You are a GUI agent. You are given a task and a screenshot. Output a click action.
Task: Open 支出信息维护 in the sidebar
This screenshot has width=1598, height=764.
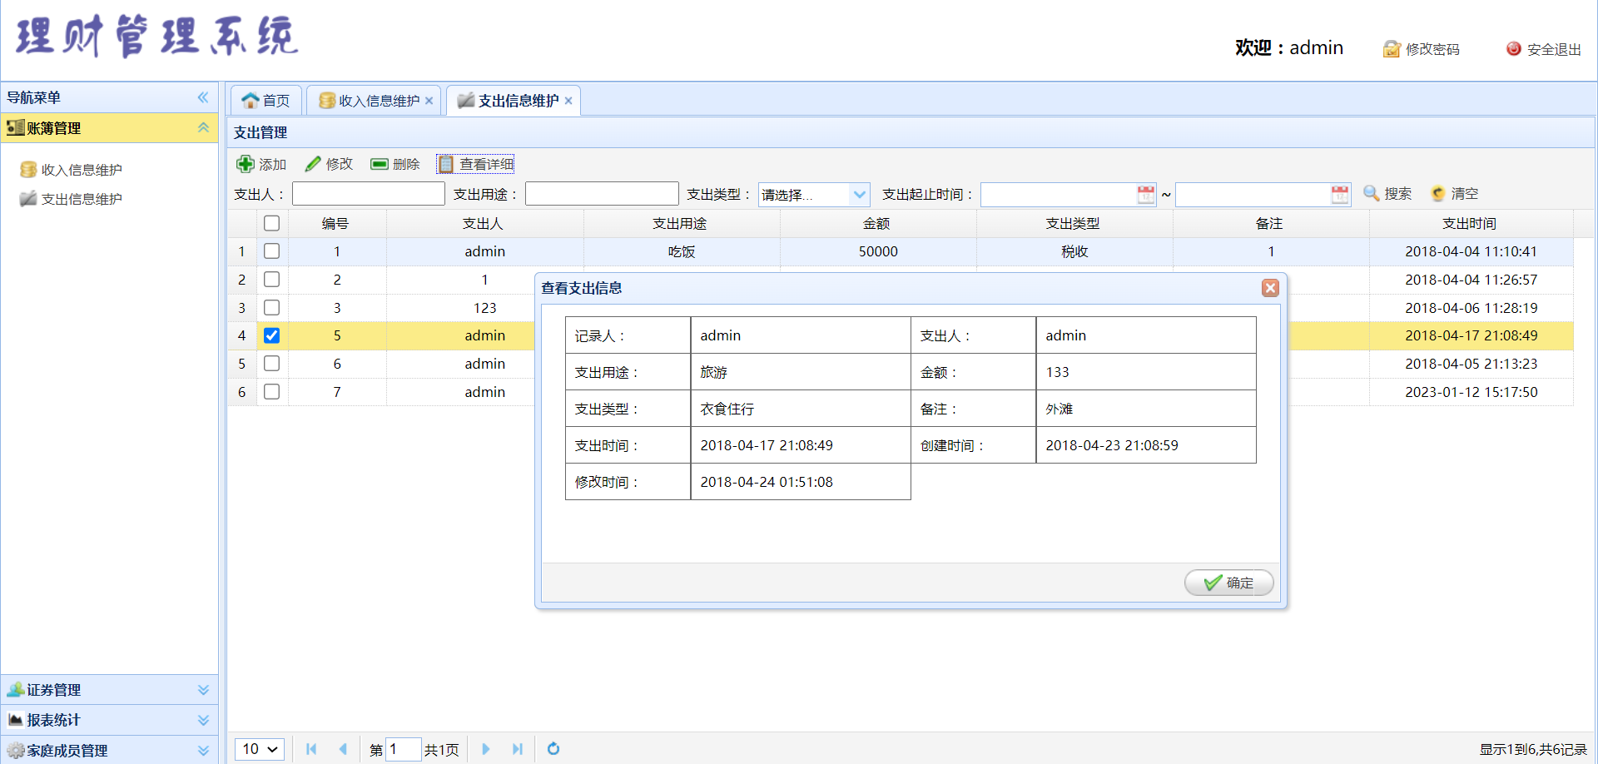click(82, 199)
